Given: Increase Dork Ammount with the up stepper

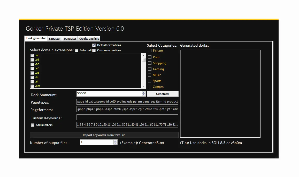Looking at the screenshot, I should (x=144, y=92).
